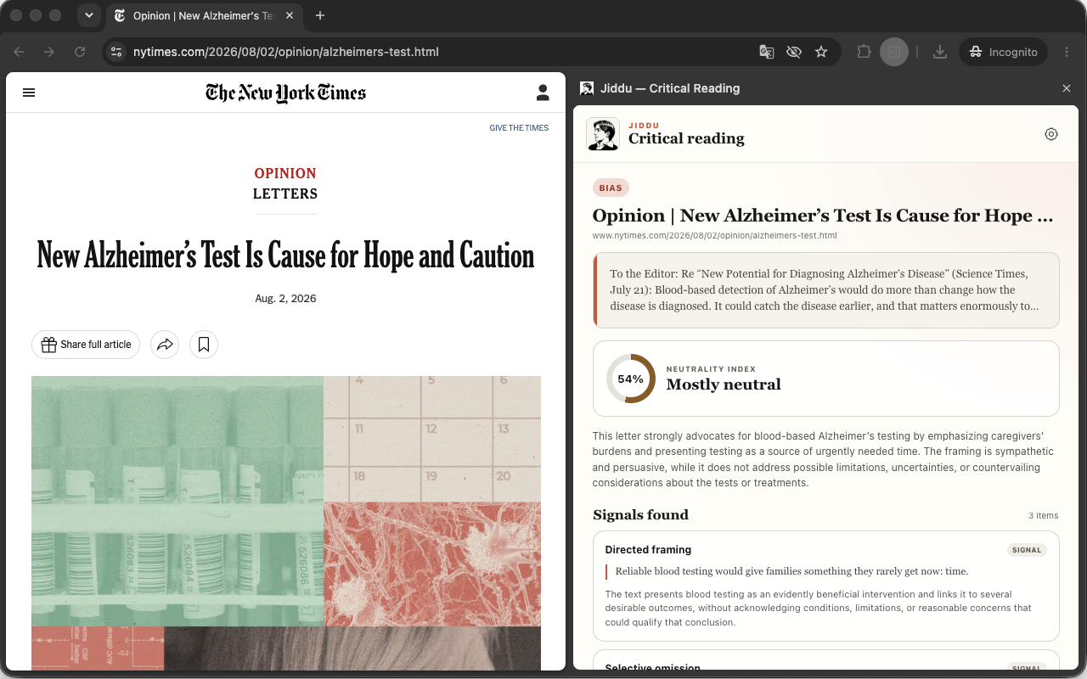Click the article headline text
Screen dimensions: 1087x679
[x=285, y=255]
